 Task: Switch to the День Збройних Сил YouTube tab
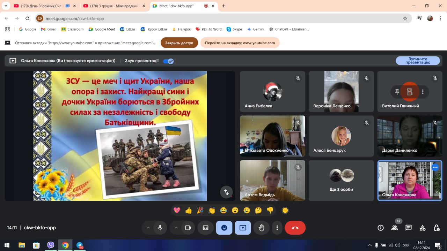point(38,6)
